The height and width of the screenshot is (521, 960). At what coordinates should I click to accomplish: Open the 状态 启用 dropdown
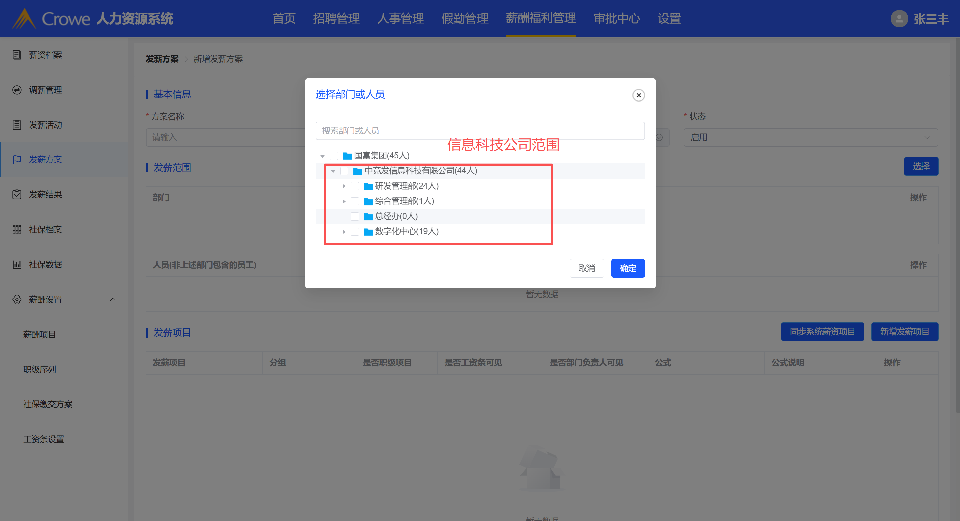click(x=810, y=137)
